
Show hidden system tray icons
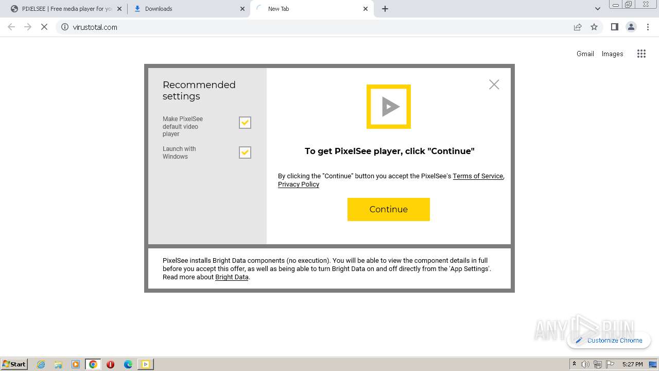[x=574, y=364]
